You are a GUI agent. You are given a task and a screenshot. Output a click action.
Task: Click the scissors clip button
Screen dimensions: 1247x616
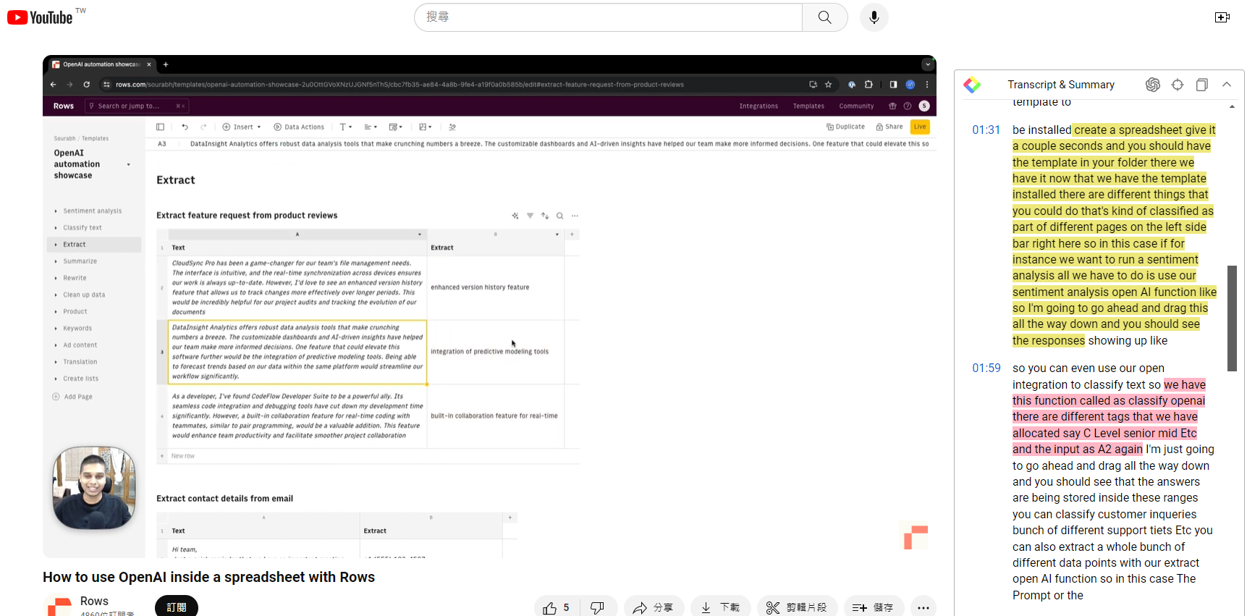797,607
